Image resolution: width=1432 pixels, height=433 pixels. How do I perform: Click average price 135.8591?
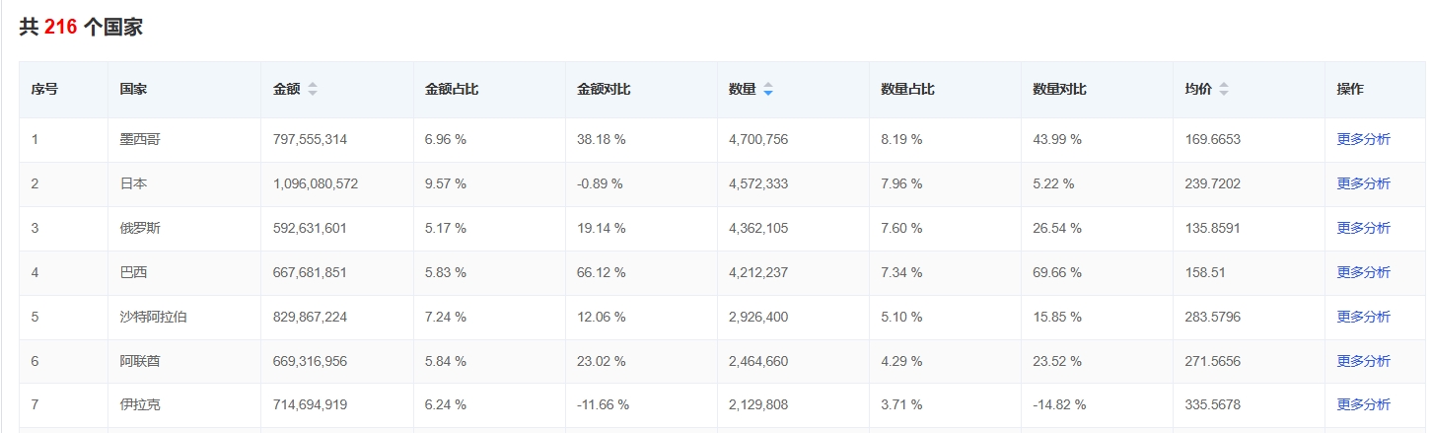tap(1213, 228)
